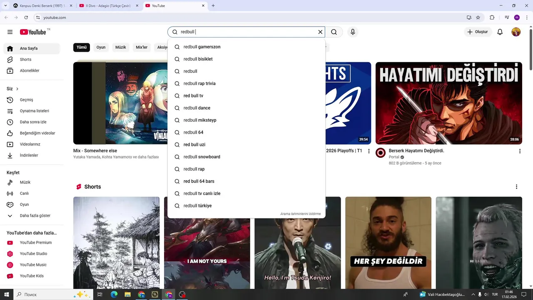
Task: Select the Müzik filter chip
Action: click(121, 47)
